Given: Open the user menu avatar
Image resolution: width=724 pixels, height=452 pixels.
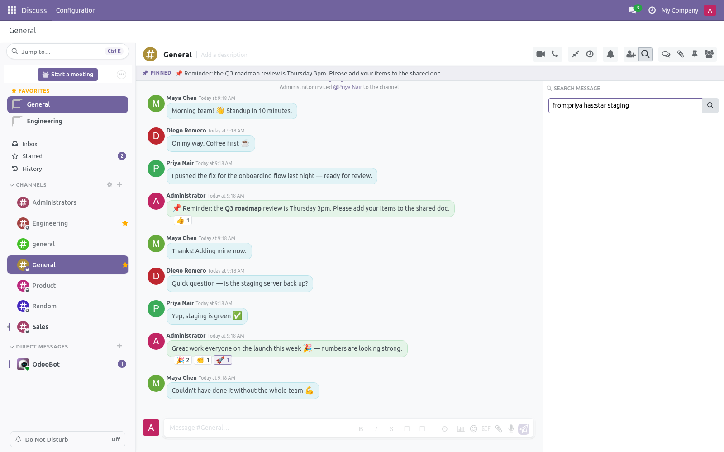Looking at the screenshot, I should coord(710,10).
